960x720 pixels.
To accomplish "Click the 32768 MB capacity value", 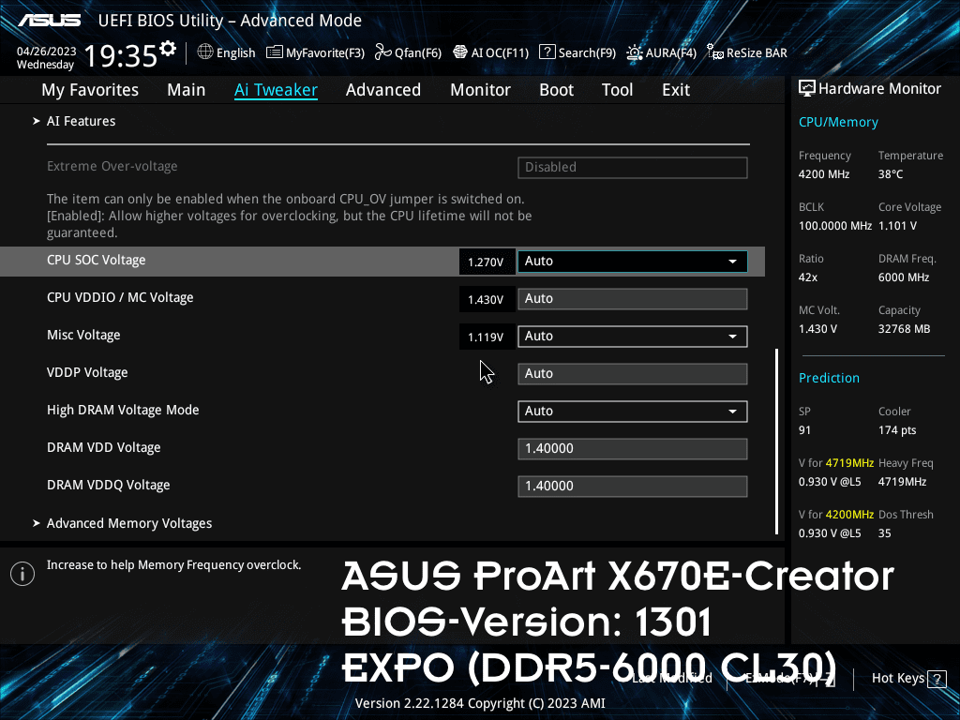I will pyautogui.click(x=904, y=329).
